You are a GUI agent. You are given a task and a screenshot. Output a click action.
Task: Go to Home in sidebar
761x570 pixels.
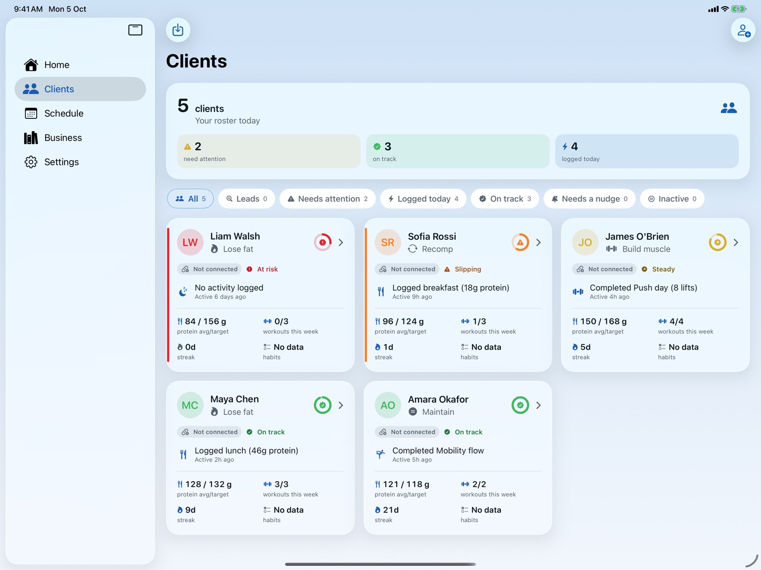[80, 65]
